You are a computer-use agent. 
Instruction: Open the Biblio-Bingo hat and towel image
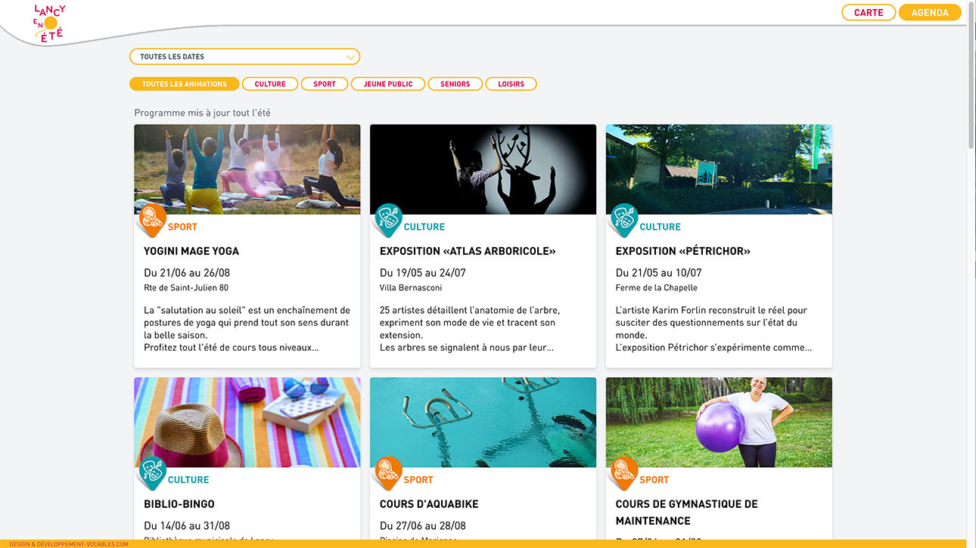[247, 423]
